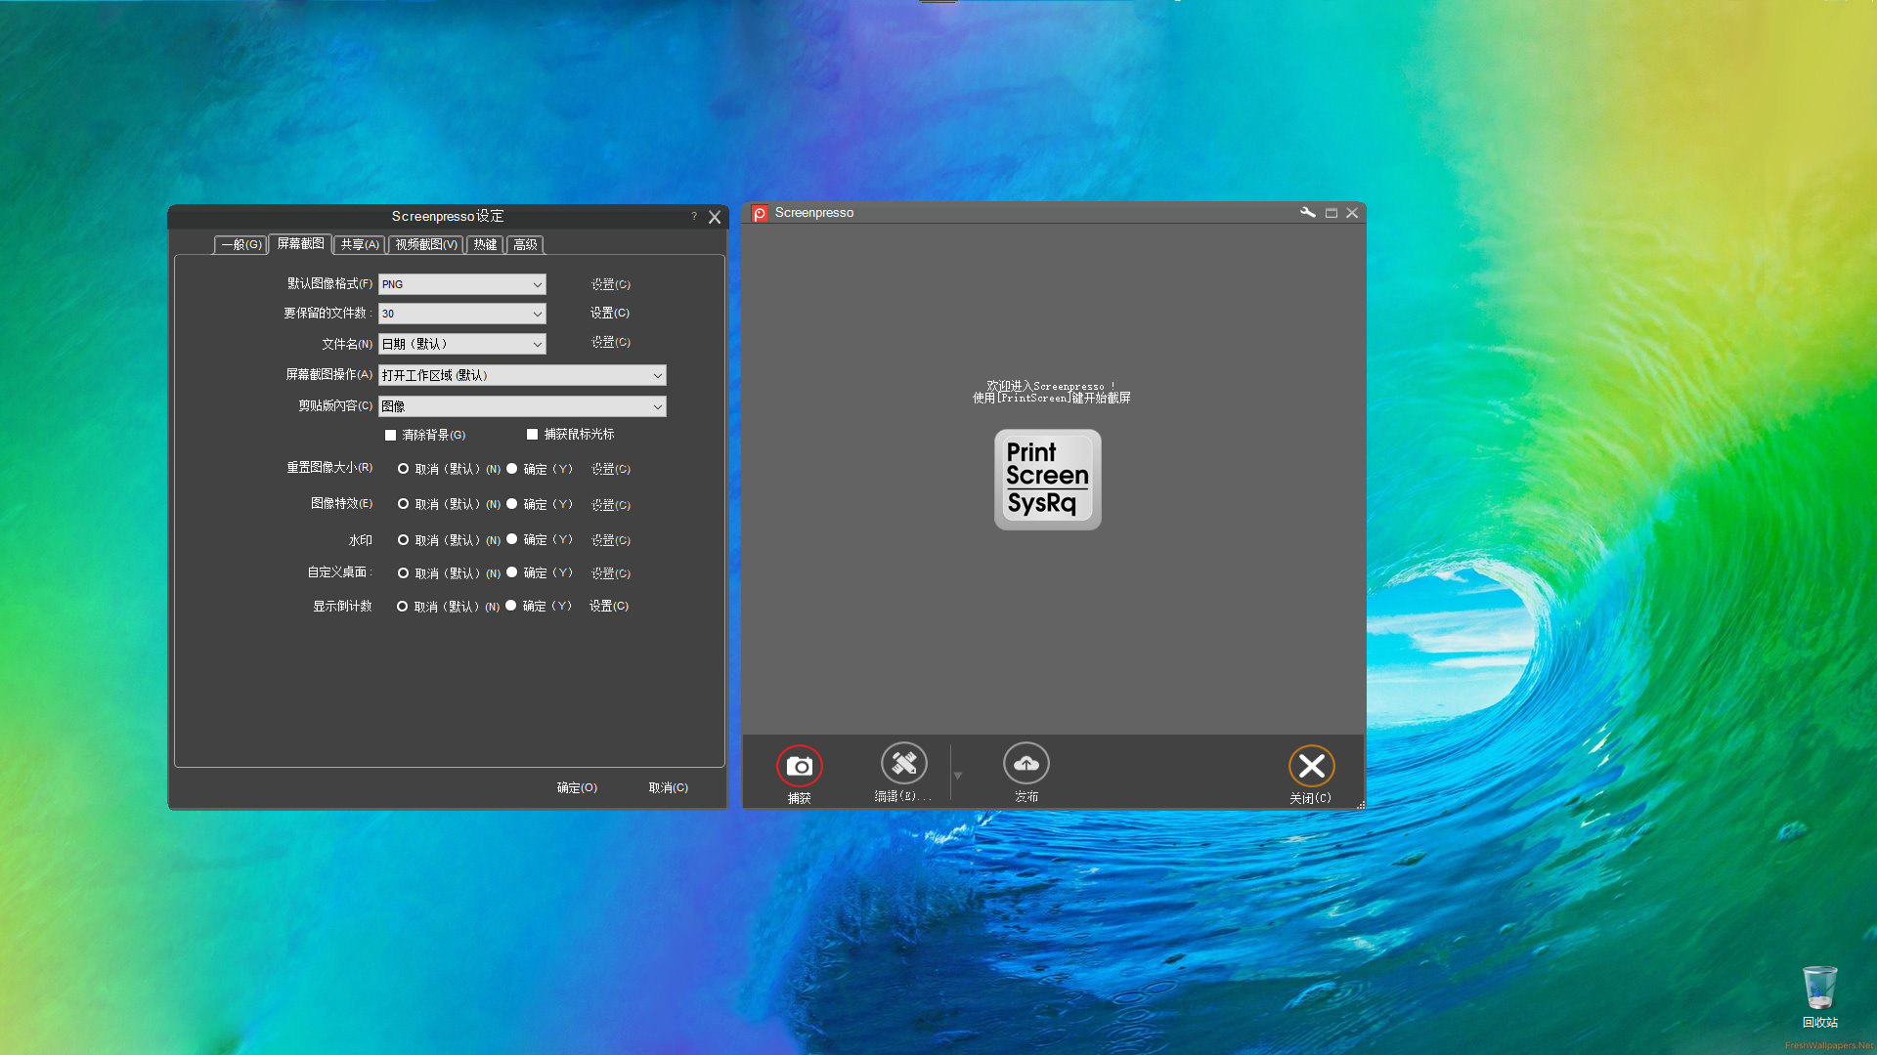The image size is (1877, 1055).
Task: Click the red camera capture icon
Action: pyautogui.click(x=799, y=766)
